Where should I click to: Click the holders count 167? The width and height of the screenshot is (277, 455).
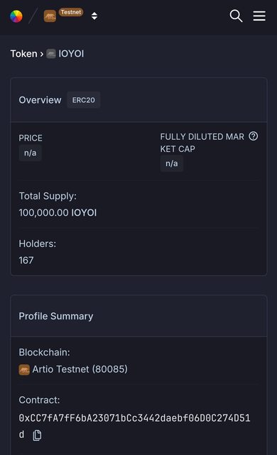point(26,261)
